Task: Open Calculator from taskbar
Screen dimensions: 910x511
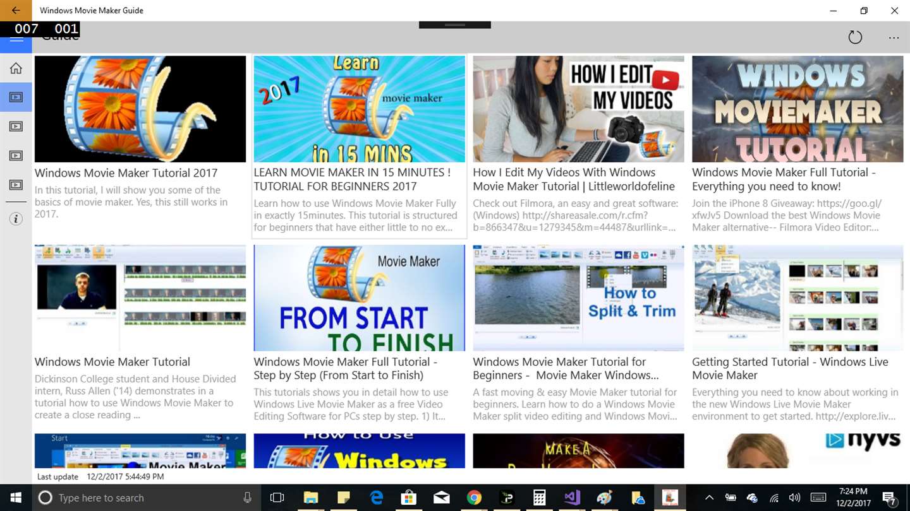Action: [x=539, y=498]
